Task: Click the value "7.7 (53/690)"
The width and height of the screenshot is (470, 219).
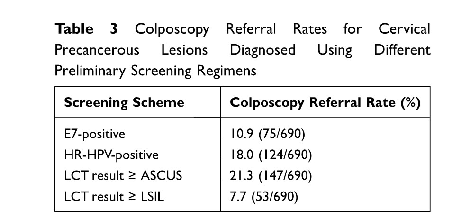Action: pyautogui.click(x=264, y=196)
